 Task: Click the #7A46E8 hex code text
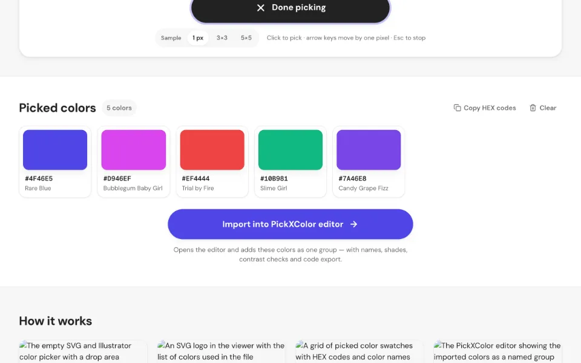352,178
